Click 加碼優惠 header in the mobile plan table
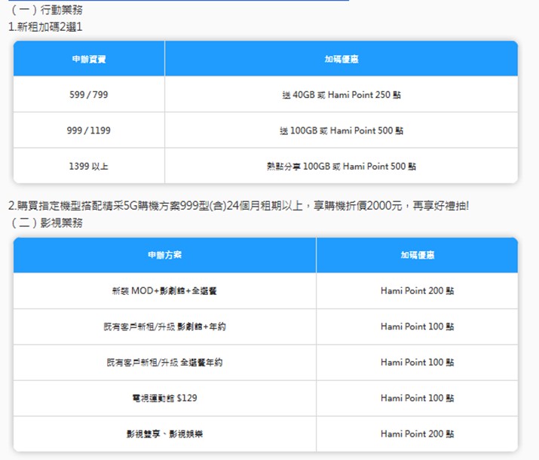This screenshot has height=460, width=539. (341, 59)
